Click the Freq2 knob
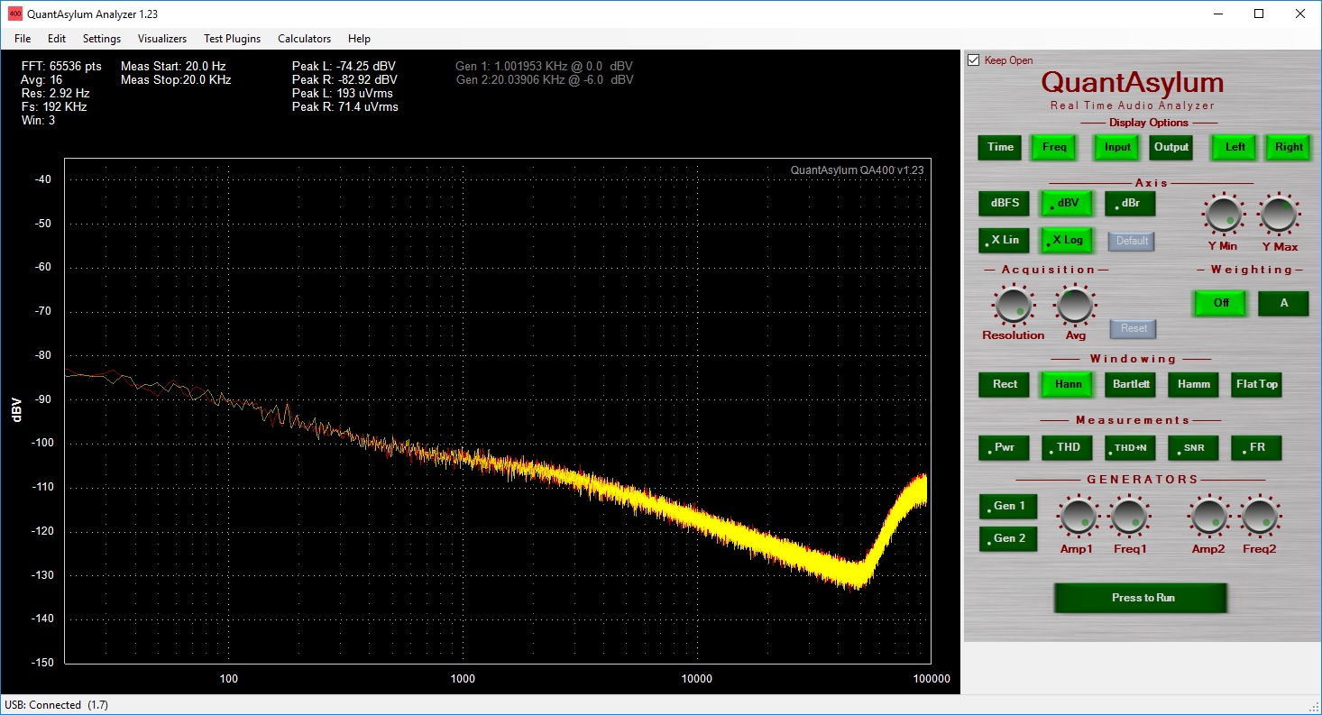 point(1259,517)
